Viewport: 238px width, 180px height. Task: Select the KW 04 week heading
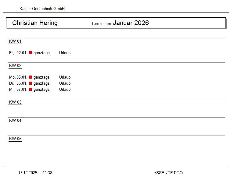click(15, 121)
